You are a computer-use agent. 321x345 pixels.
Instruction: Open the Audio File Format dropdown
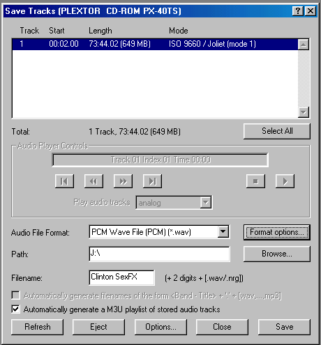223,231
